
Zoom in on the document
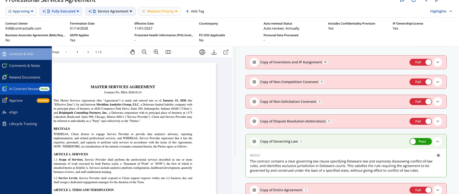(x=156, y=52)
